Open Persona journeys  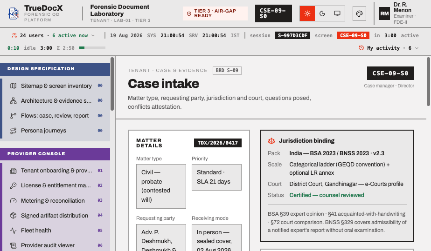[x=56, y=131]
